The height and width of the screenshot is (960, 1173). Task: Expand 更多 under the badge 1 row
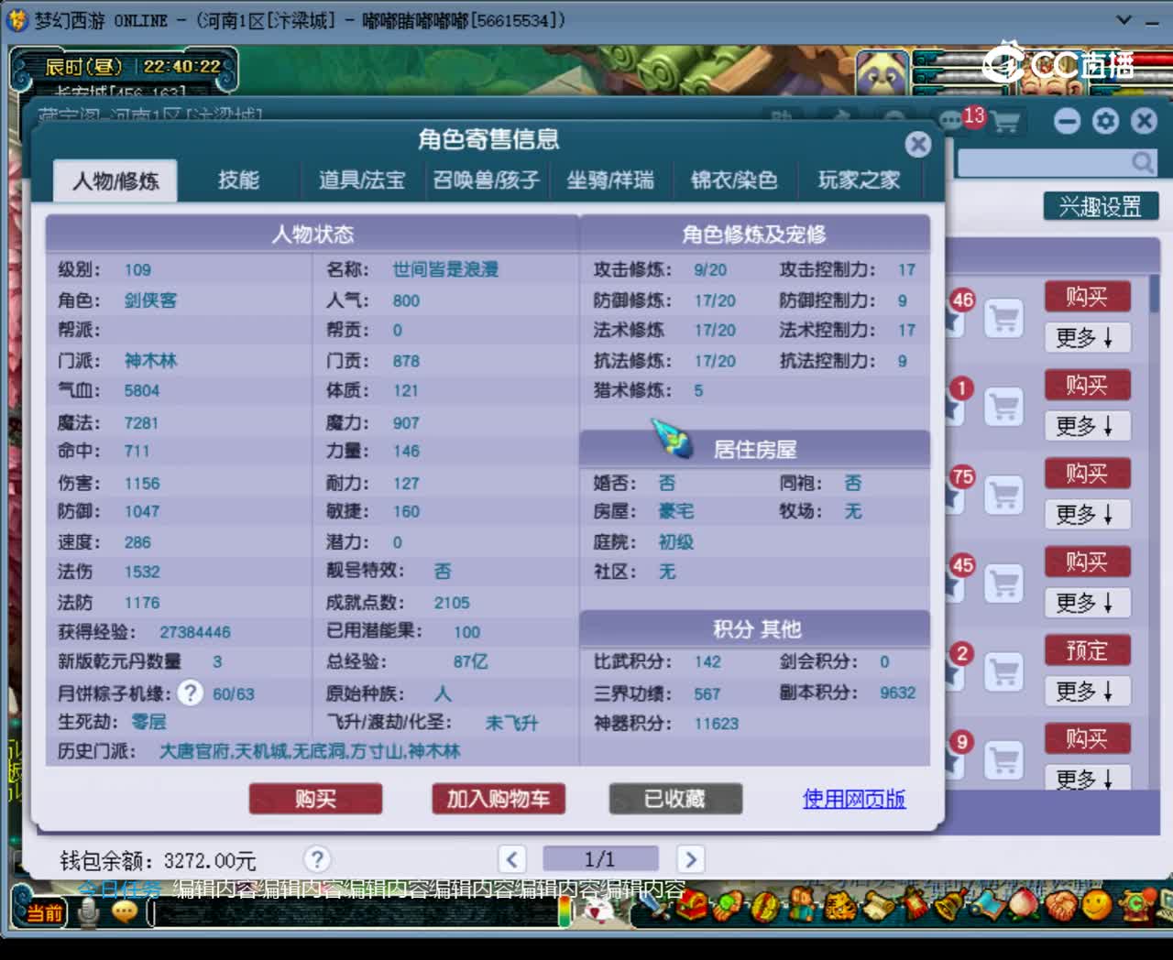(x=1087, y=426)
